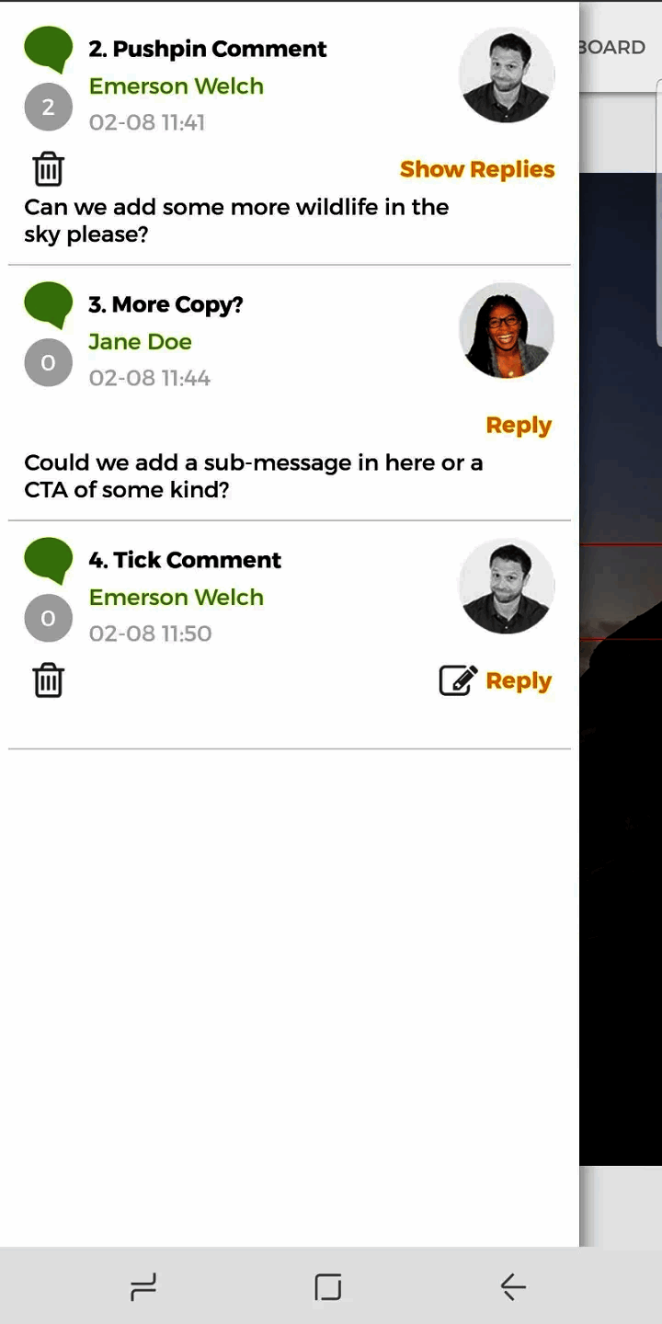662x1324 pixels.
Task: Reply to the Tick Comment
Action: coord(519,681)
